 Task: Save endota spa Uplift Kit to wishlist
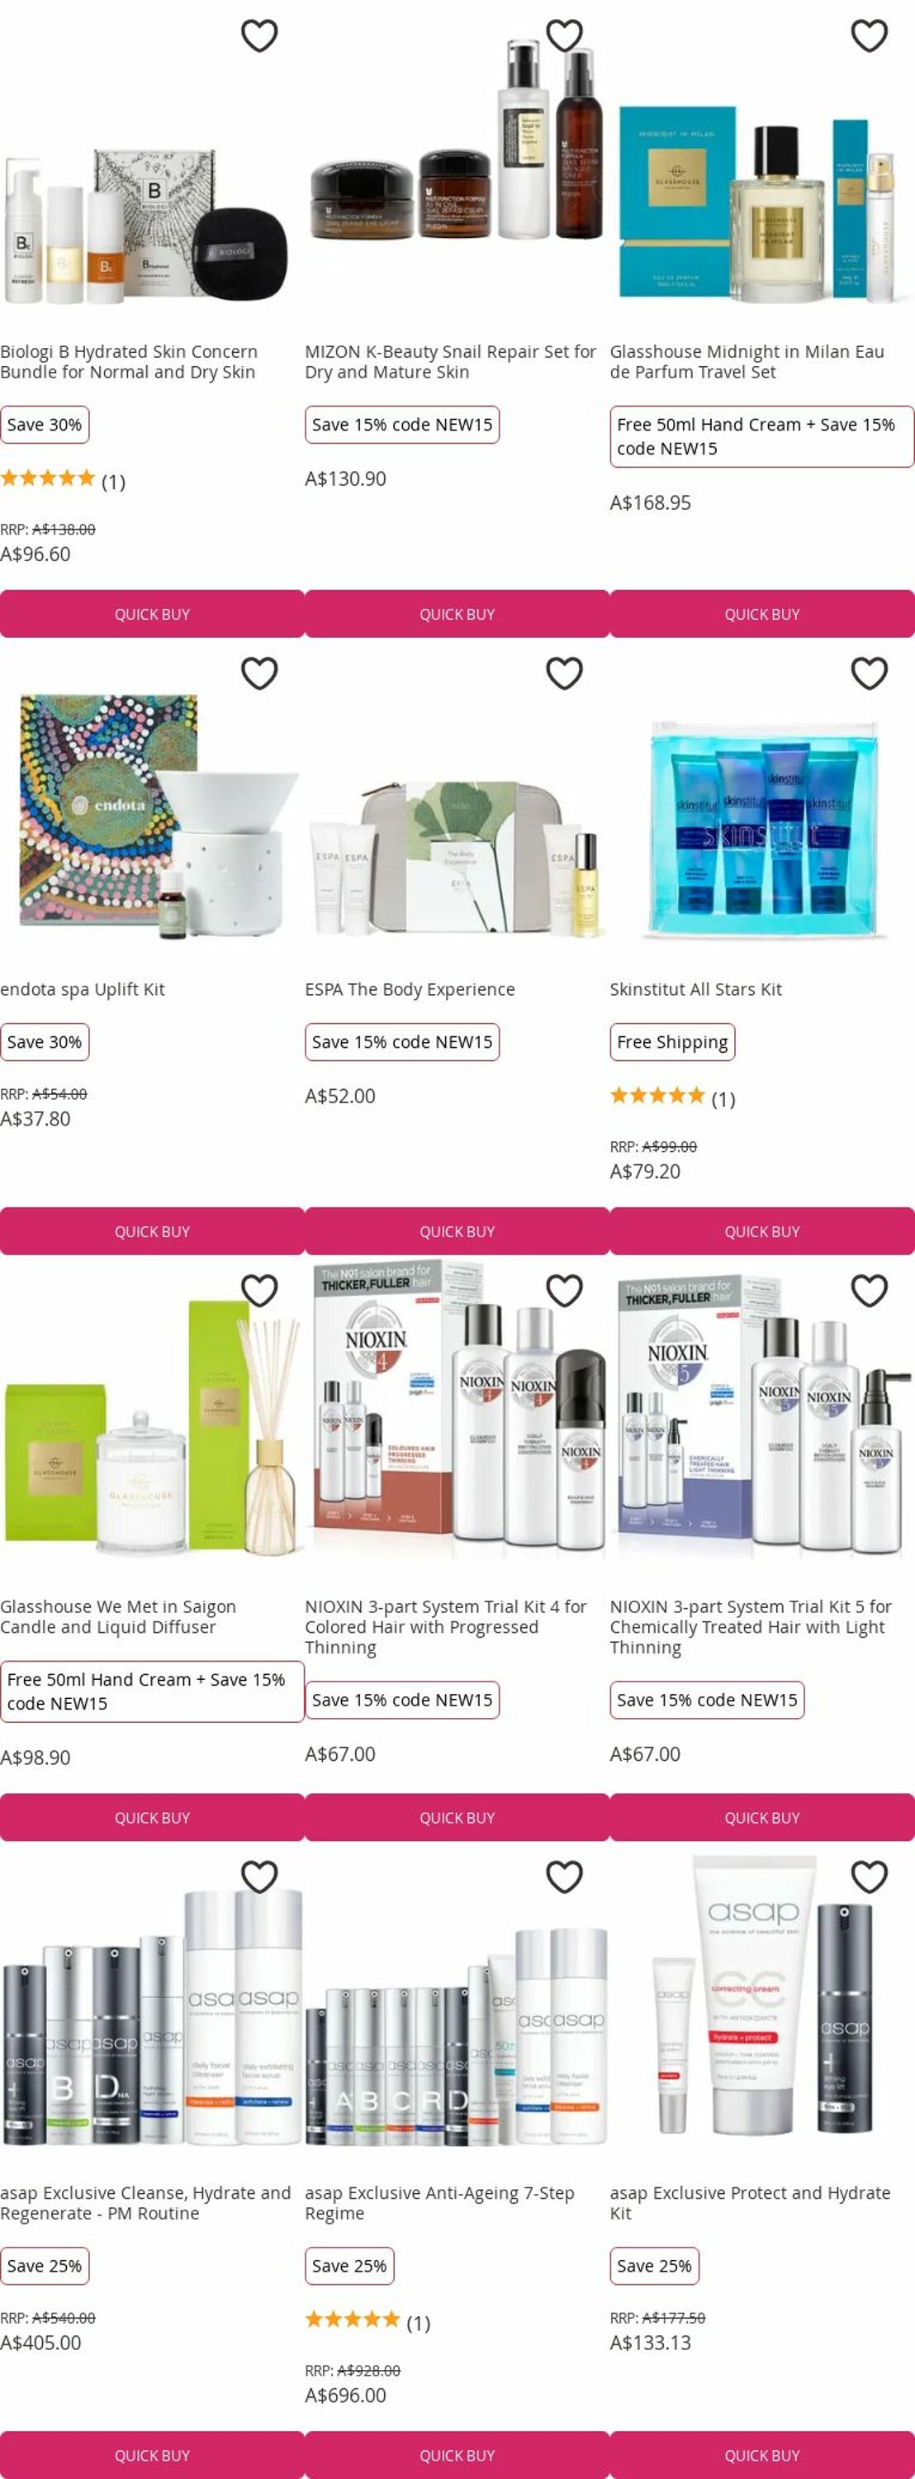pos(258,673)
